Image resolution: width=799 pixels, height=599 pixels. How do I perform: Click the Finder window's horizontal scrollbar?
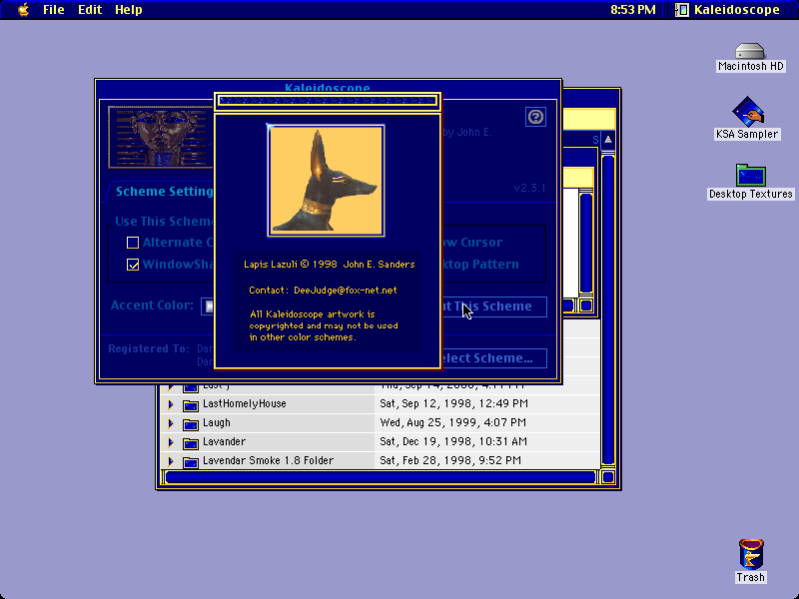pyautogui.click(x=381, y=477)
